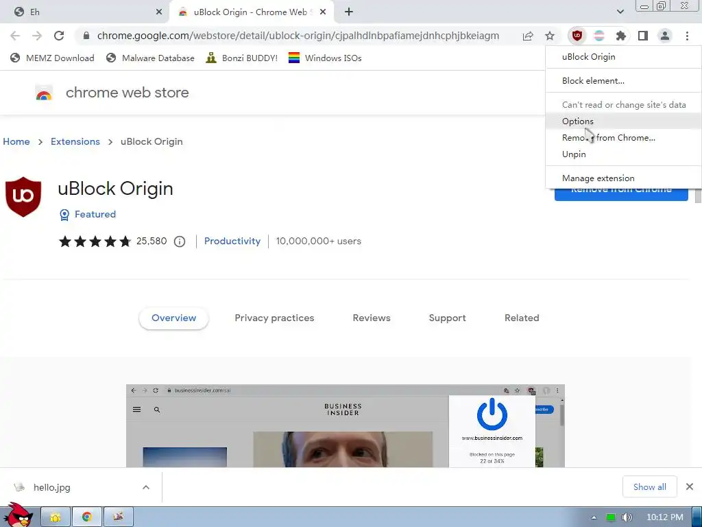The image size is (702, 527).
Task: Close the uBlock Origin tab
Action: pos(323,12)
